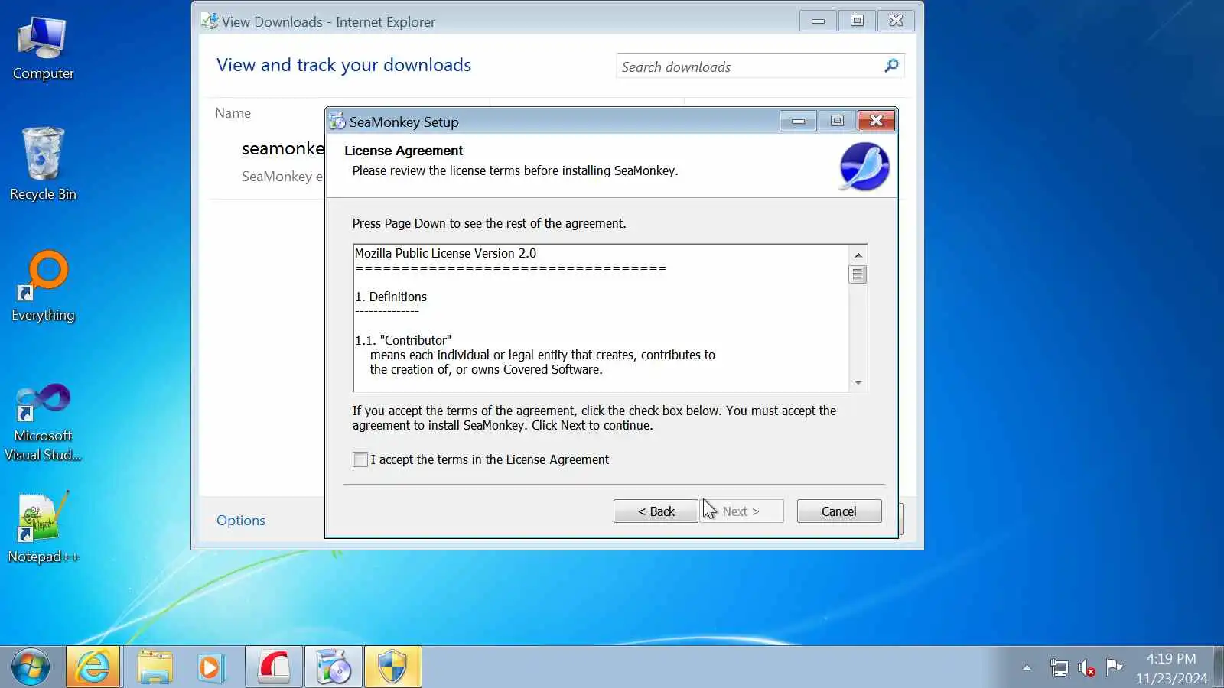The width and height of the screenshot is (1224, 688).
Task: Open the Recycle Bin desktop icon
Action: pyautogui.click(x=43, y=164)
